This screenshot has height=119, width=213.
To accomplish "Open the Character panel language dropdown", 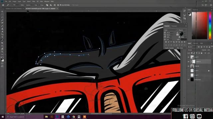I will (170, 48).
